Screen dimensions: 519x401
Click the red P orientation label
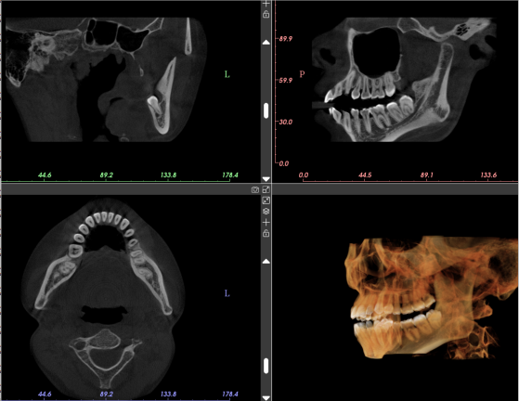point(302,74)
